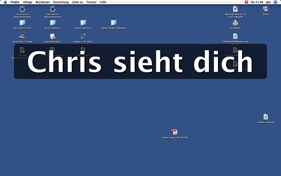Click the Home Folder Problems folder
Screen dimensions: 281x176
(113, 22)
